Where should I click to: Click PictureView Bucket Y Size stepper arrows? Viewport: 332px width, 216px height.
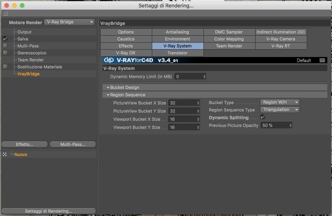198,111
